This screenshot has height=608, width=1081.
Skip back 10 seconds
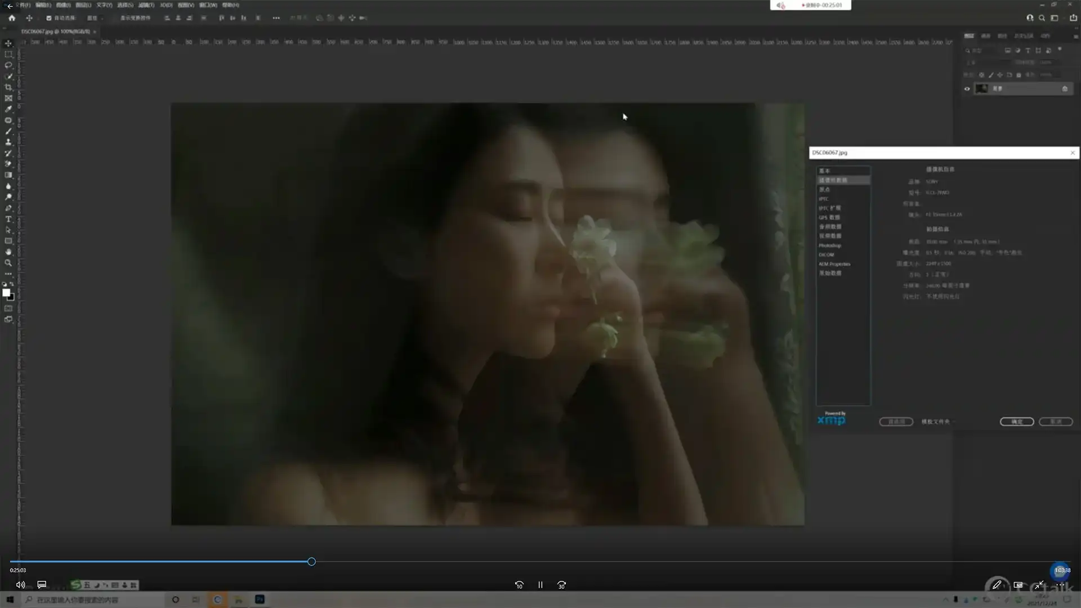(519, 585)
